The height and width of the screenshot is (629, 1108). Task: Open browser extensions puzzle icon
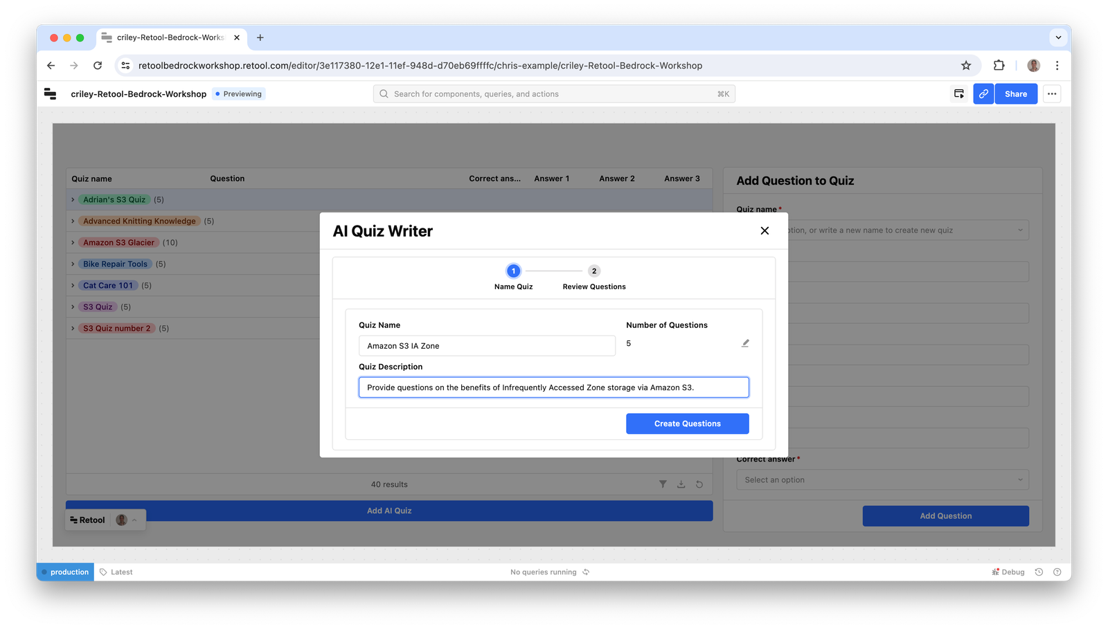(x=999, y=66)
